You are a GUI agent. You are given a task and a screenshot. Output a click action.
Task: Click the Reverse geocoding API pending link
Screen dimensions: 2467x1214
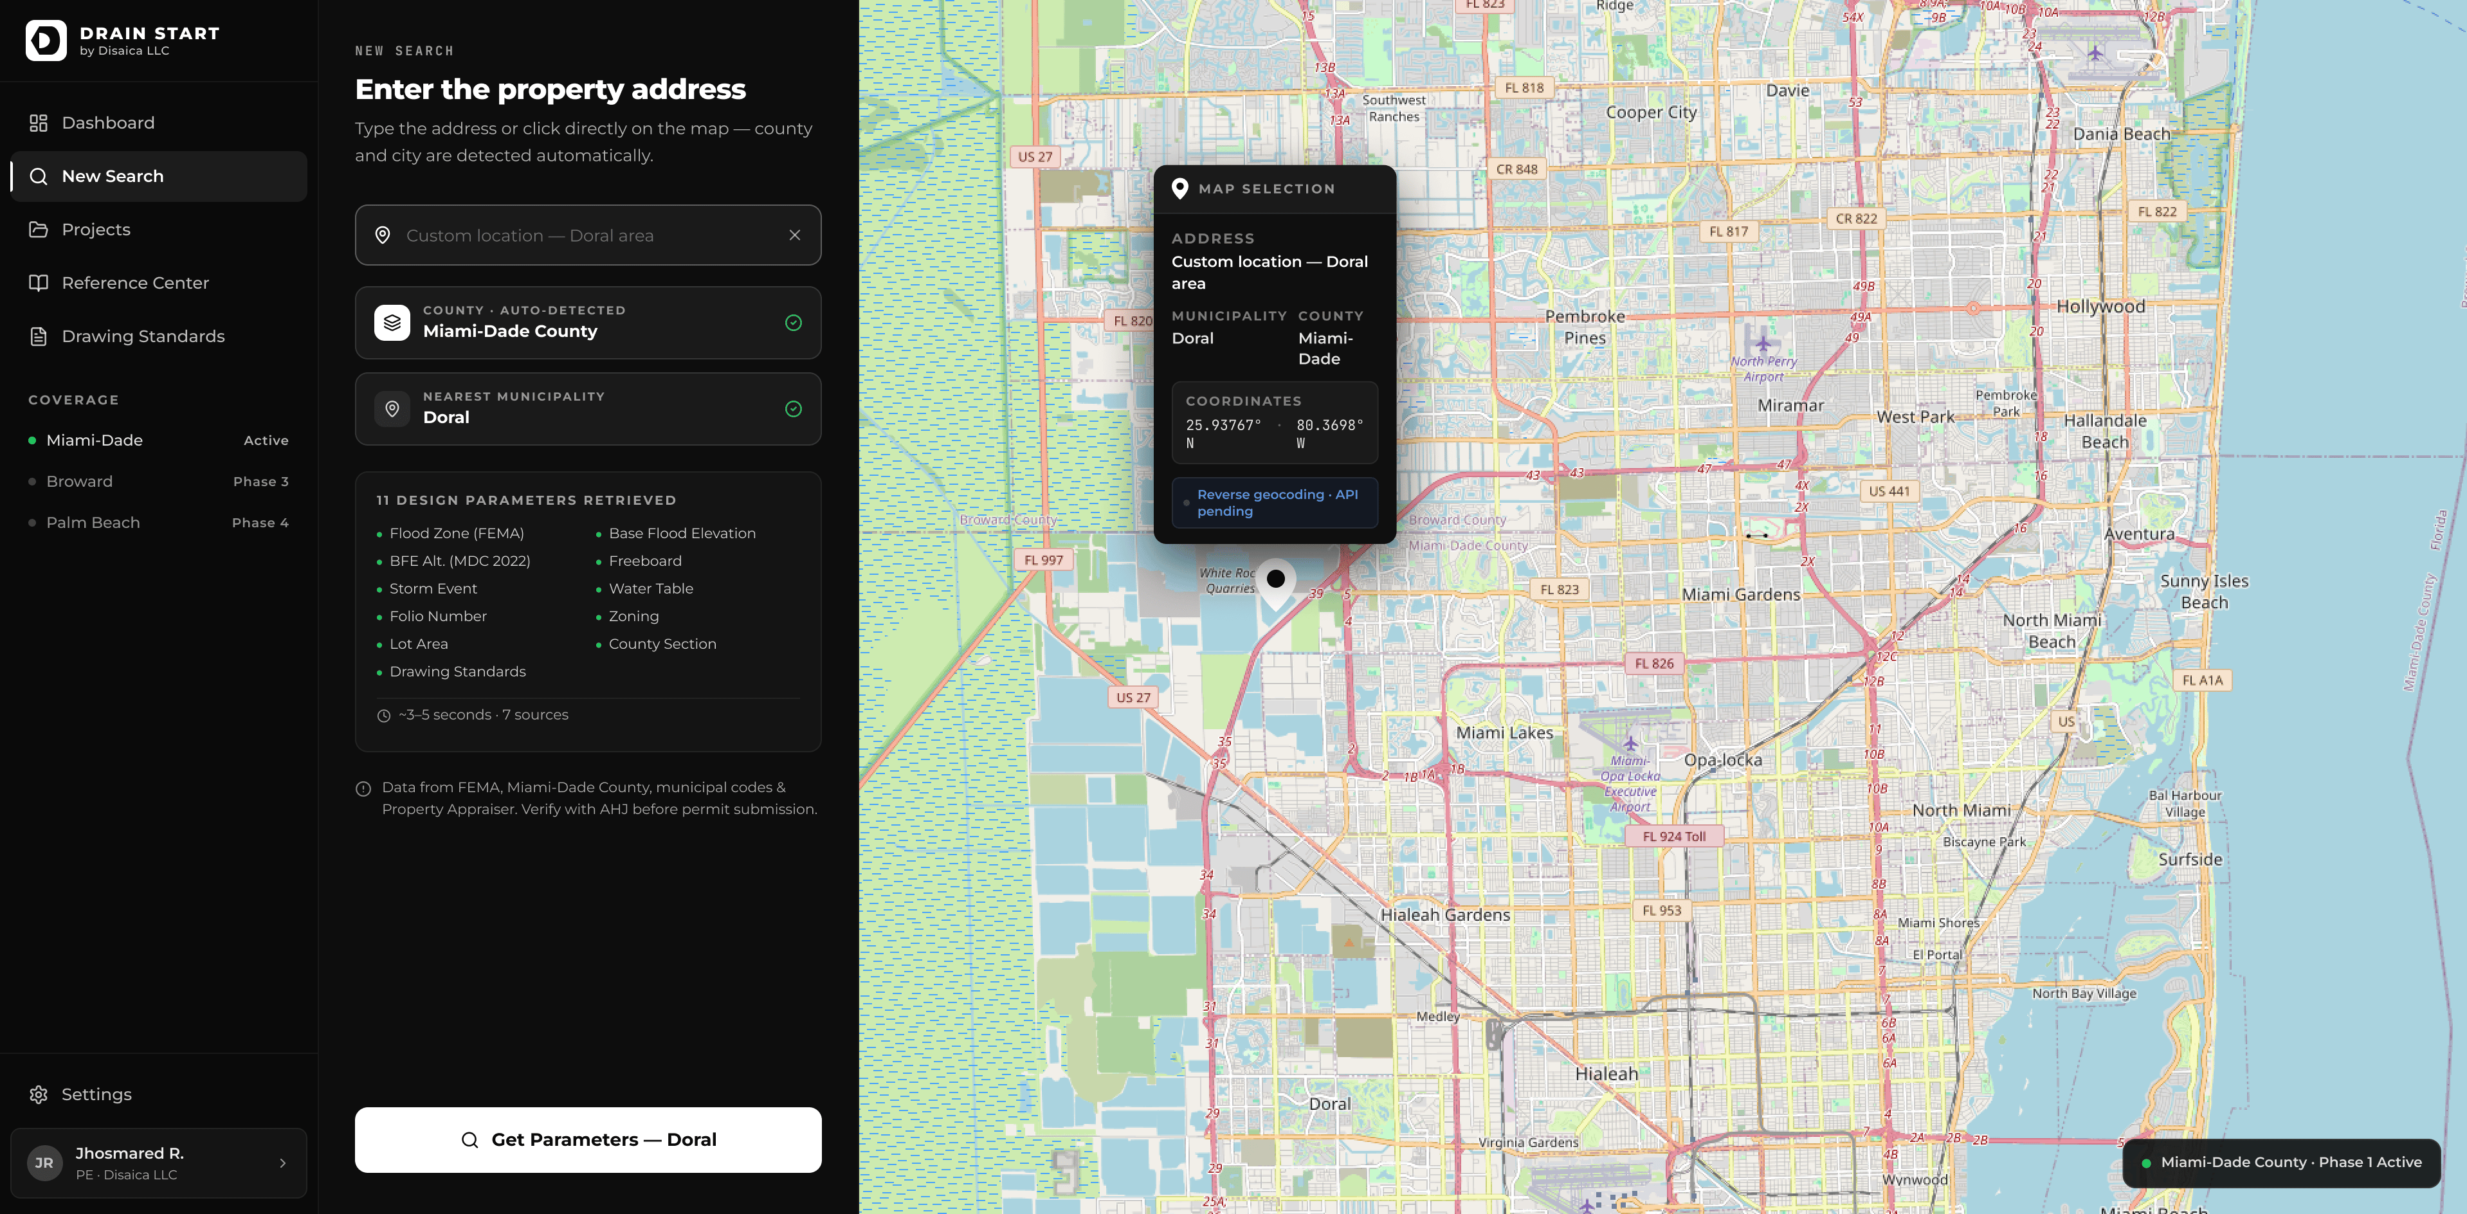[x=1277, y=503]
